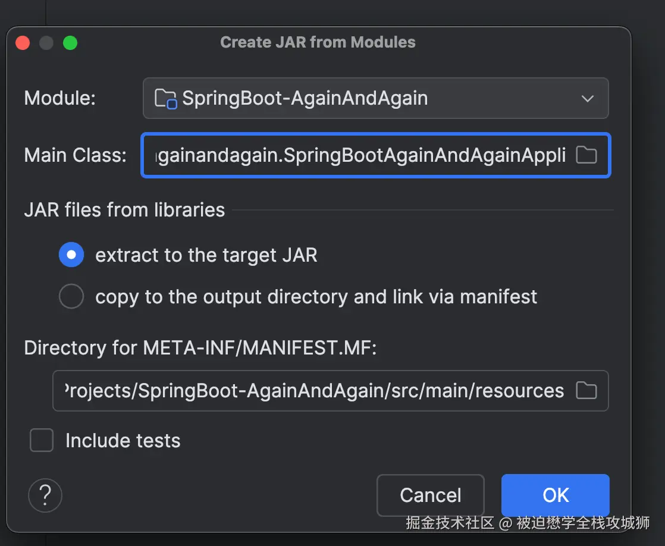Open SpringBoot-AgainAndAgain module combo box
Viewport: 665px width, 546px height.
[376, 98]
